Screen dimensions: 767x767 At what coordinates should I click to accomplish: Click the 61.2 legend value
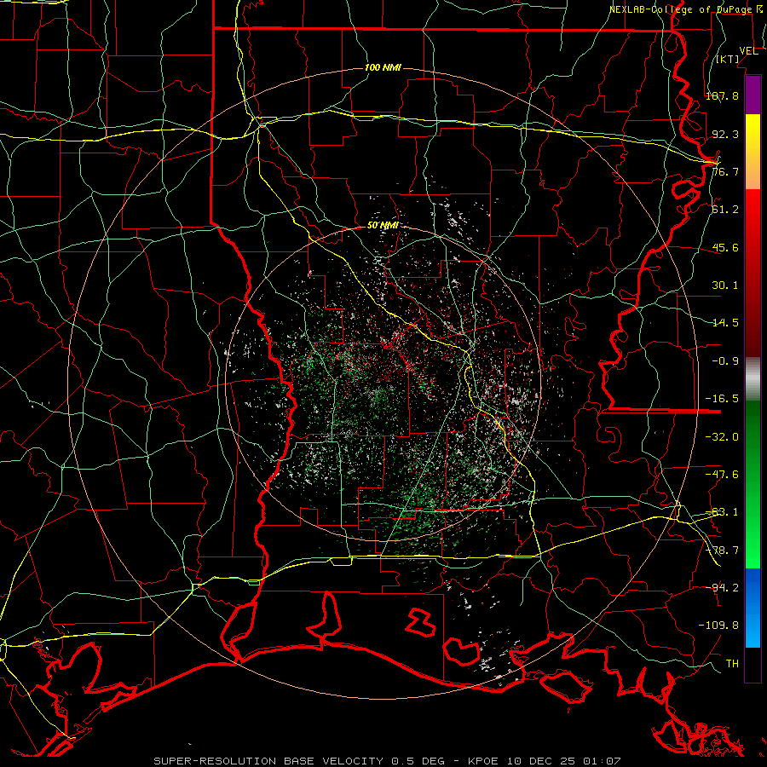click(x=725, y=210)
